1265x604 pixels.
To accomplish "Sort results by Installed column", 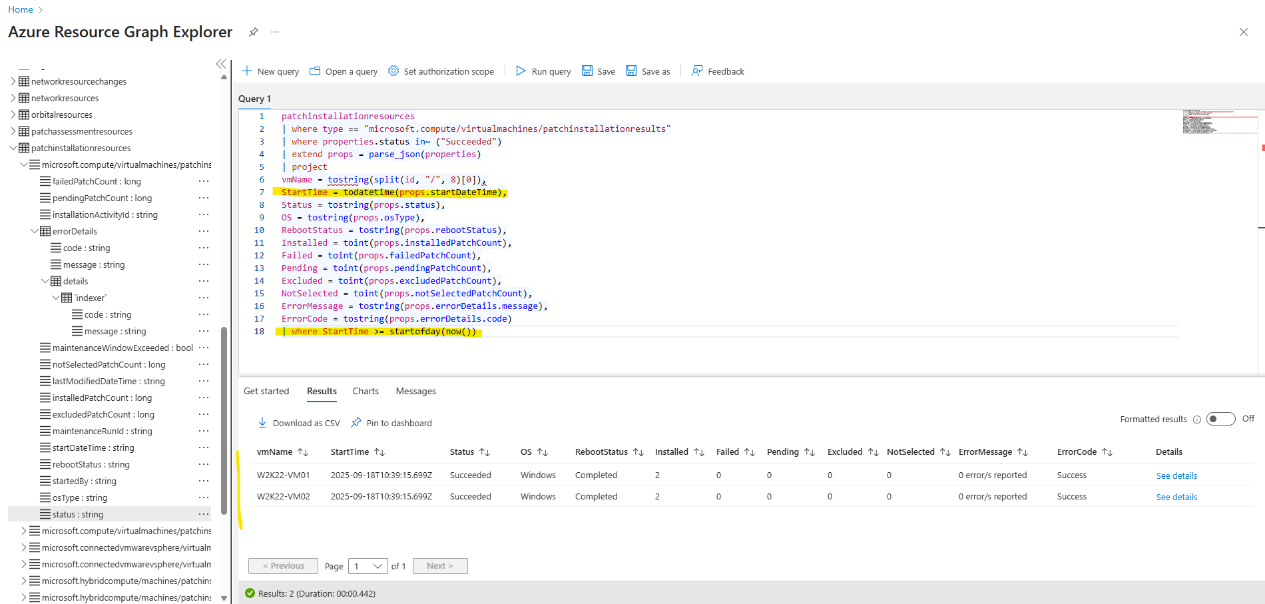I will pos(699,452).
